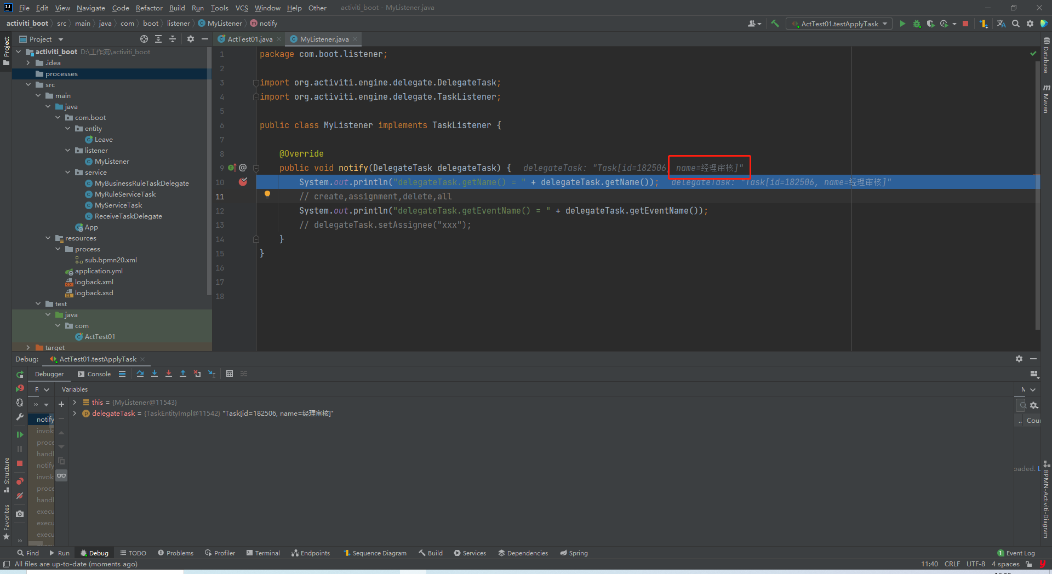Open the ActTest01.testApplyTask run configuration dropdown

click(839, 24)
